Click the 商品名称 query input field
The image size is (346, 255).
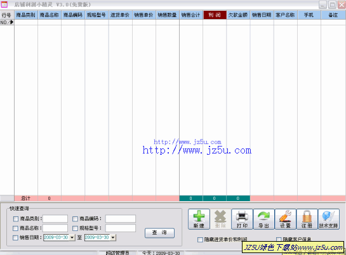coord(55,228)
